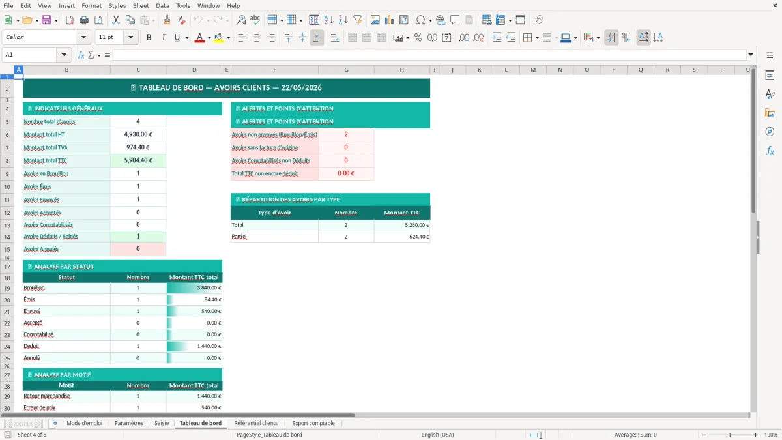Viewport: 782px width, 440px height.
Task: Open the Conditional Formatting dropdown arrow
Action: coord(598,38)
